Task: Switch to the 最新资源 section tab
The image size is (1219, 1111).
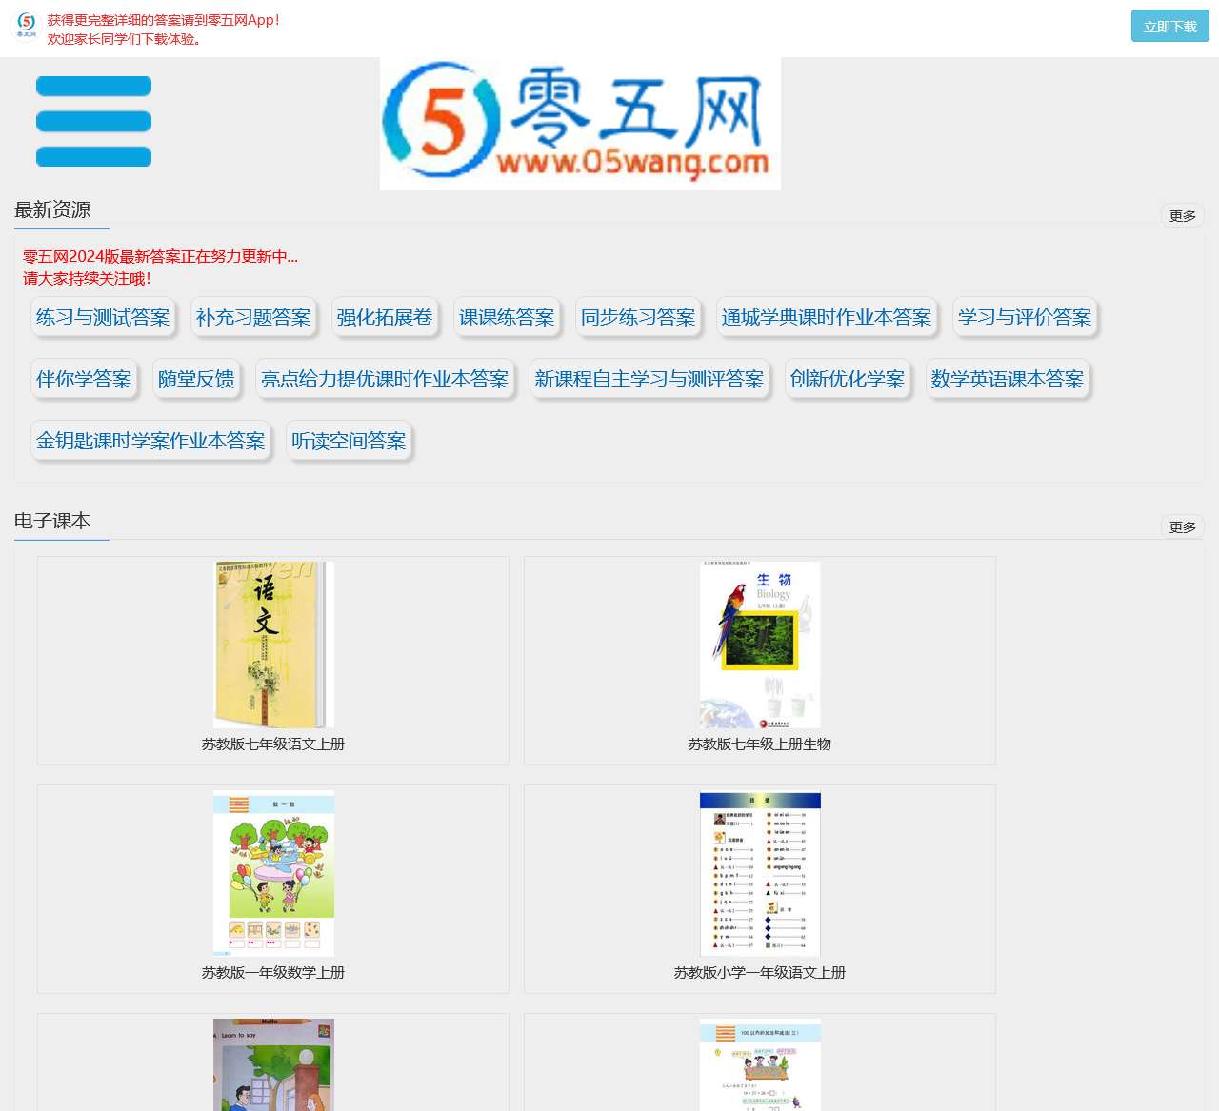Action: 52,210
